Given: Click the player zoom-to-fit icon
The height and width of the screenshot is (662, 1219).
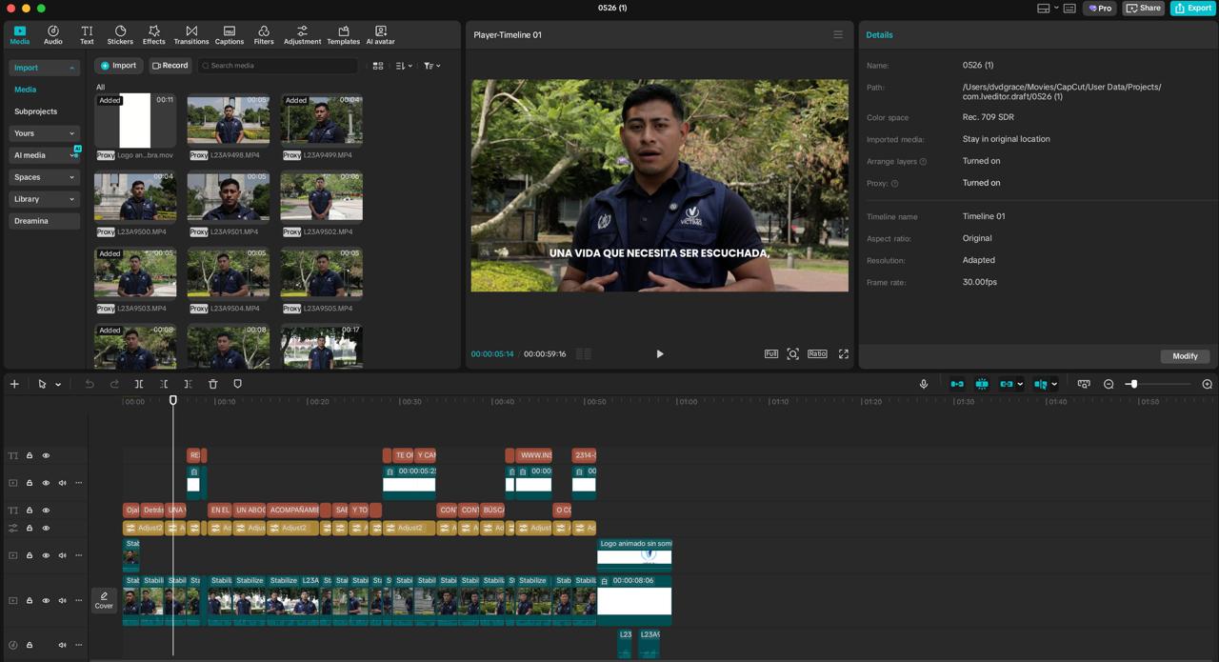Looking at the screenshot, I should pos(792,353).
